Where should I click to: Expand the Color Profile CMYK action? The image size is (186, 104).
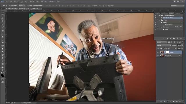[x=162, y=18]
